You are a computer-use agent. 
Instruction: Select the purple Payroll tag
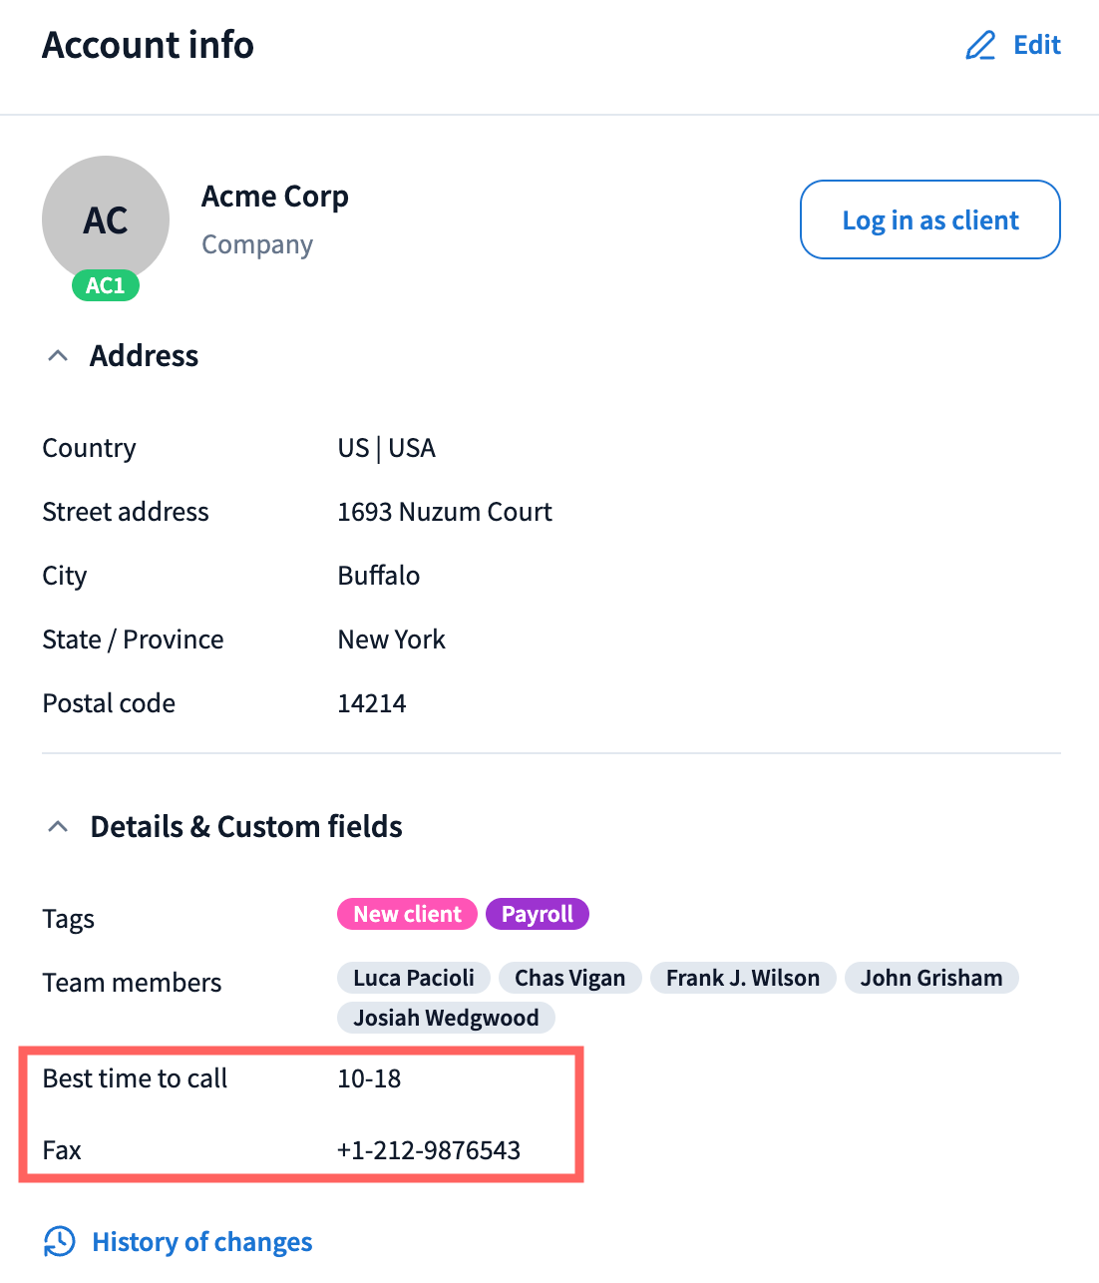pos(537,914)
